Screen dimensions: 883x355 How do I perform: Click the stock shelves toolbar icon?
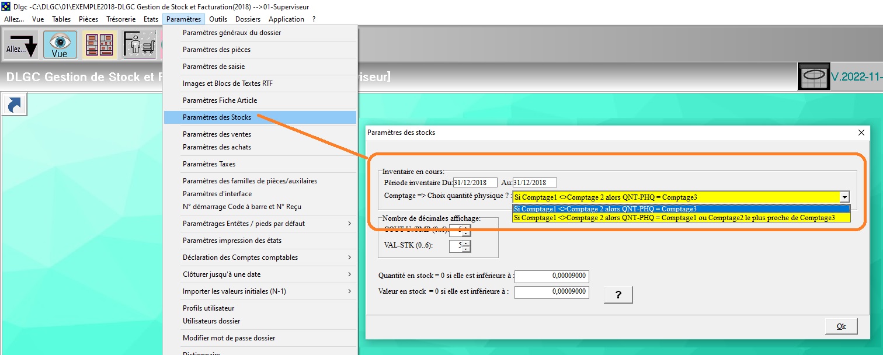[99, 45]
